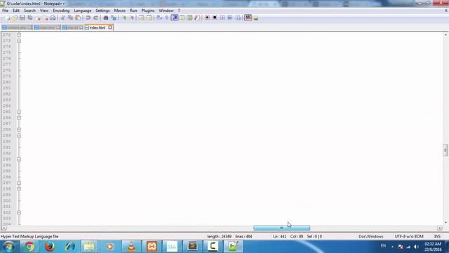Toggle Show All Characters pilcrow icon
This screenshot has height=253, width=449.
coord(167,18)
